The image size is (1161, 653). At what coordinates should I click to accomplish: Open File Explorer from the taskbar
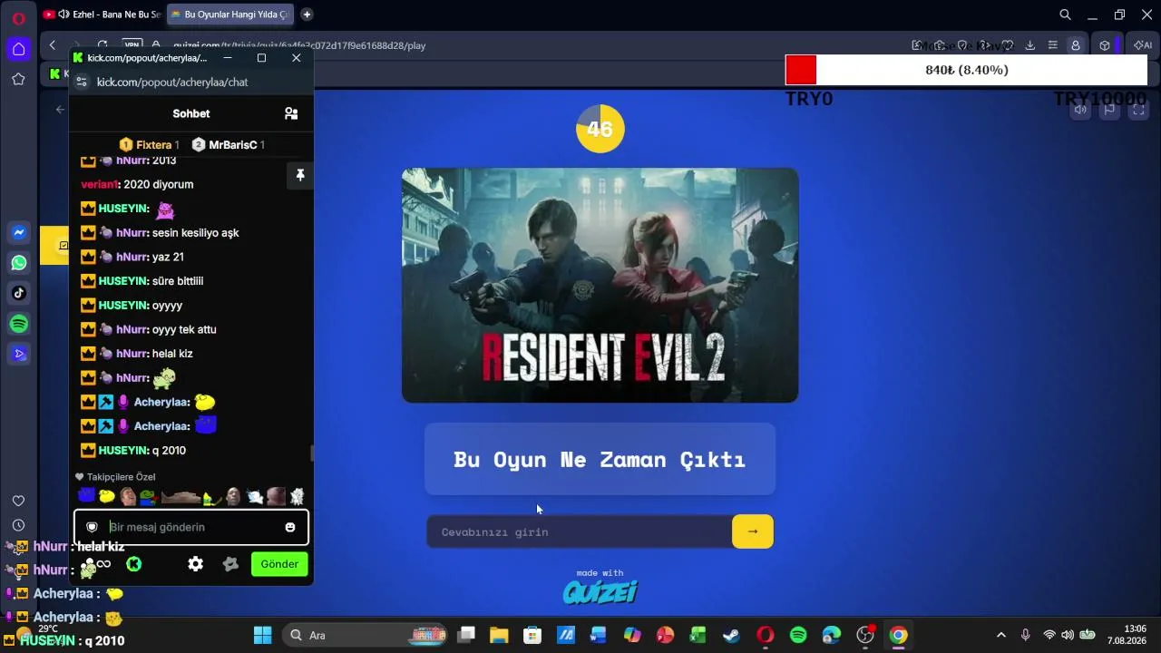(x=499, y=635)
